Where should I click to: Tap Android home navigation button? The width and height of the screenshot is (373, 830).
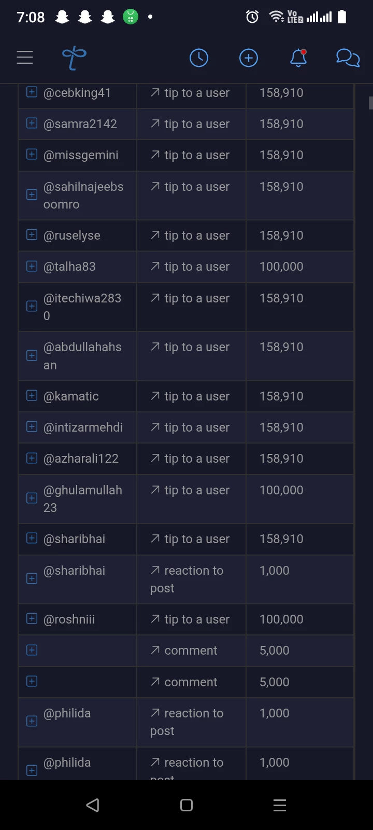tap(187, 805)
